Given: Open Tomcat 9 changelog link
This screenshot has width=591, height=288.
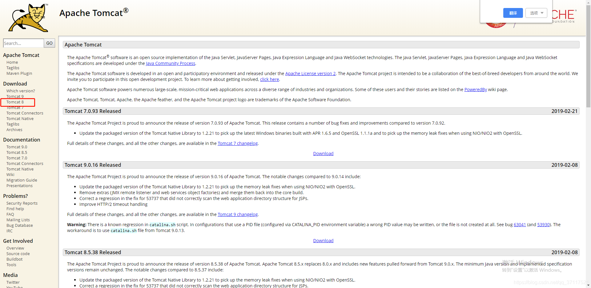Looking at the screenshot, I should coord(238,214).
